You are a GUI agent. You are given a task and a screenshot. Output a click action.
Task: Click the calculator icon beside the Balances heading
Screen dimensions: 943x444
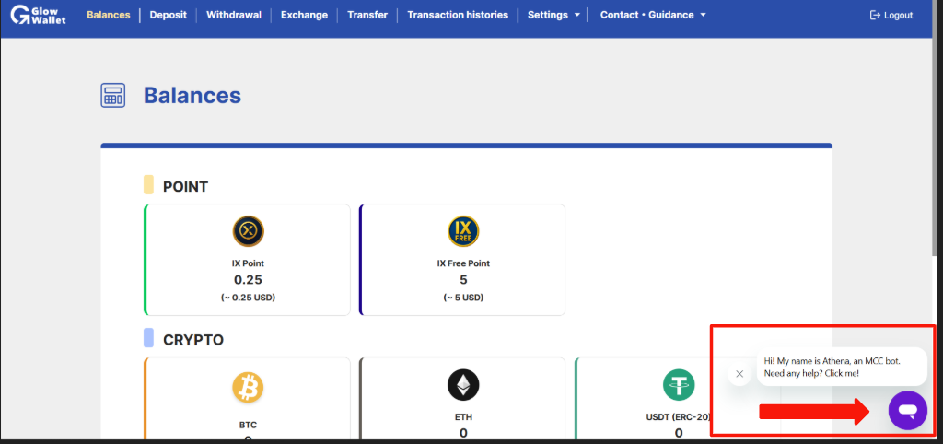coord(112,96)
